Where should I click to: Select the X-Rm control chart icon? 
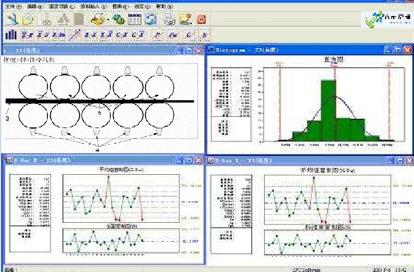point(59,34)
